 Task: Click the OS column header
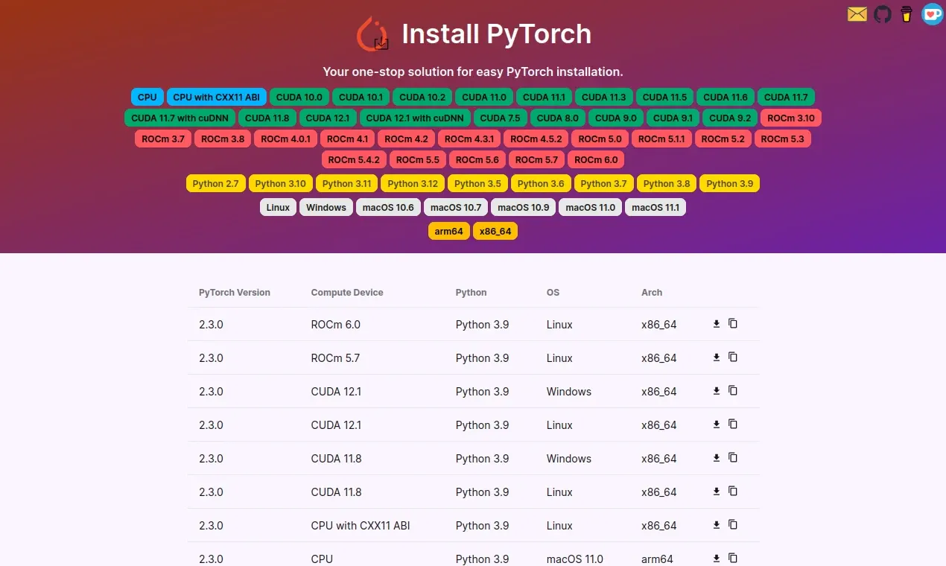click(x=553, y=293)
